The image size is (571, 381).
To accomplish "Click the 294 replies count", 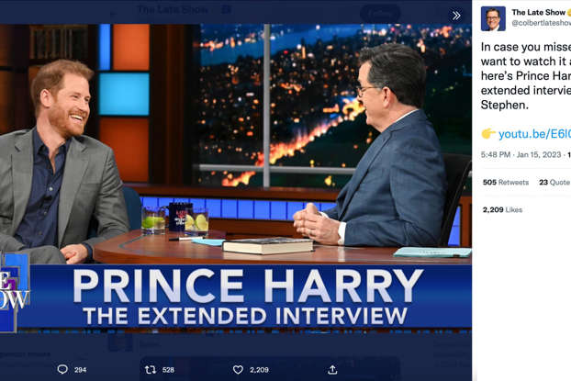I will coord(80,370).
